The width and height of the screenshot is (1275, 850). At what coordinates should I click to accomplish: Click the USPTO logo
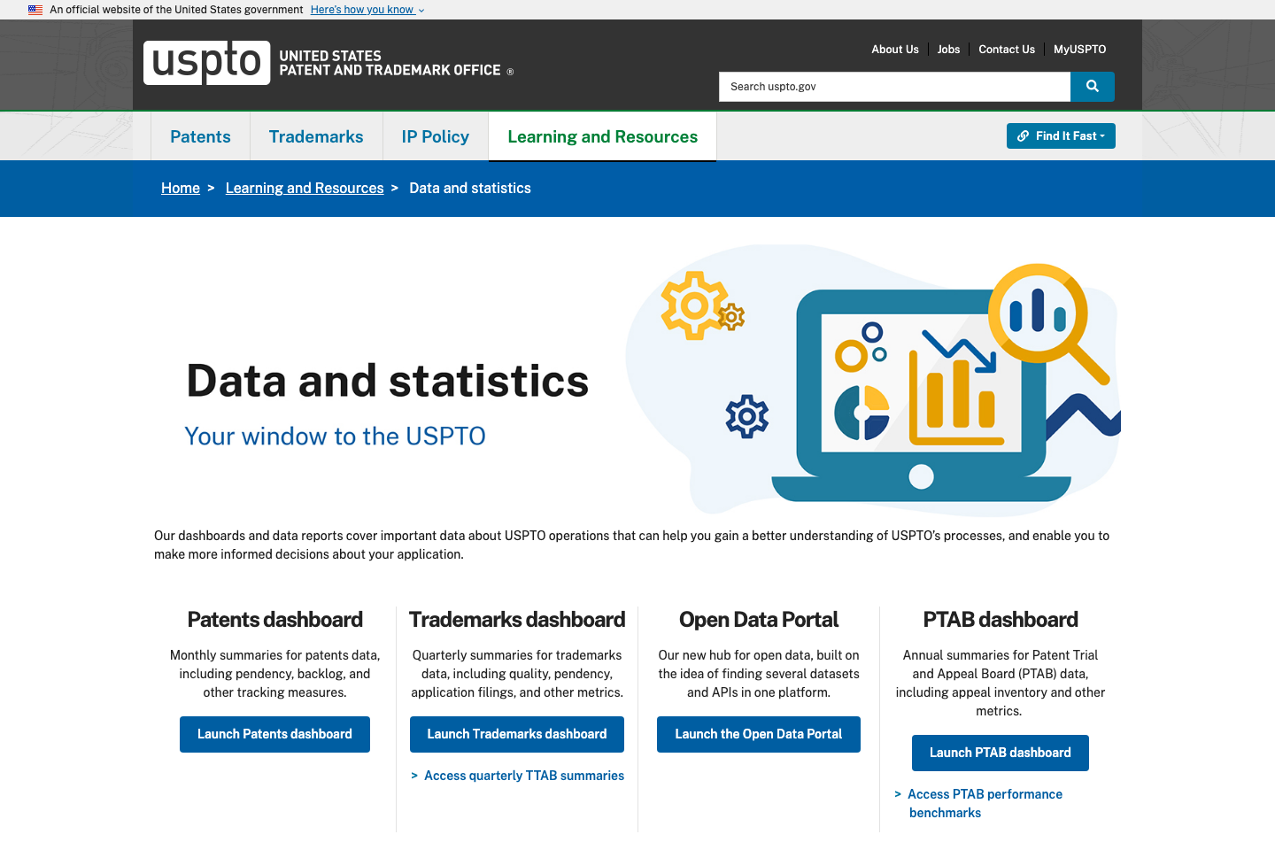[206, 62]
